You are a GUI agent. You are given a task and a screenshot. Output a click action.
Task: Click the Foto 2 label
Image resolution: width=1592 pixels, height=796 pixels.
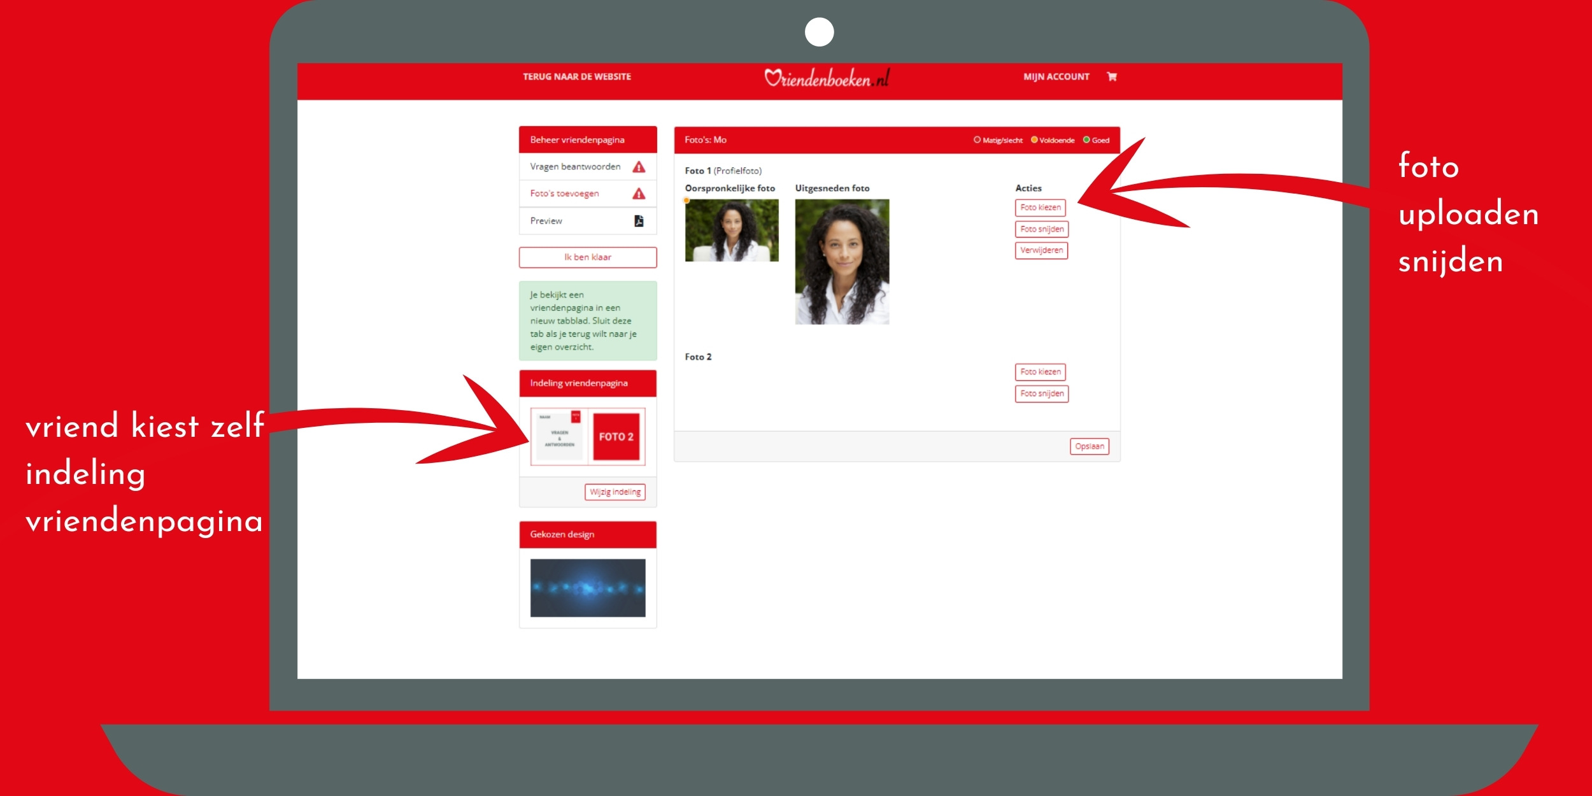(698, 357)
